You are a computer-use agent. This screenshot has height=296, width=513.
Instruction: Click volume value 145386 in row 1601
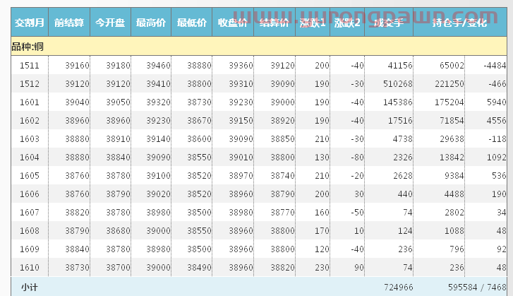pyautogui.click(x=397, y=102)
